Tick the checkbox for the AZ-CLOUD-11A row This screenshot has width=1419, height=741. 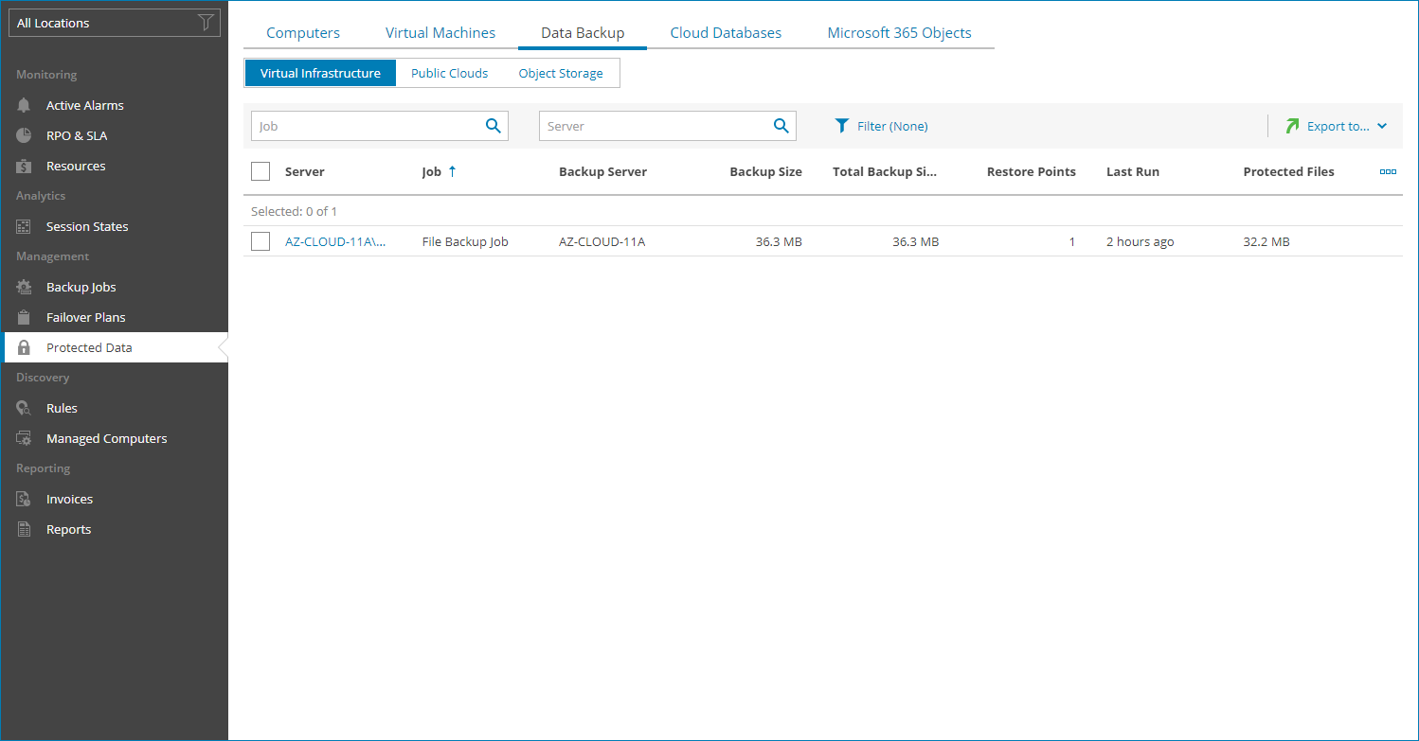pos(260,241)
